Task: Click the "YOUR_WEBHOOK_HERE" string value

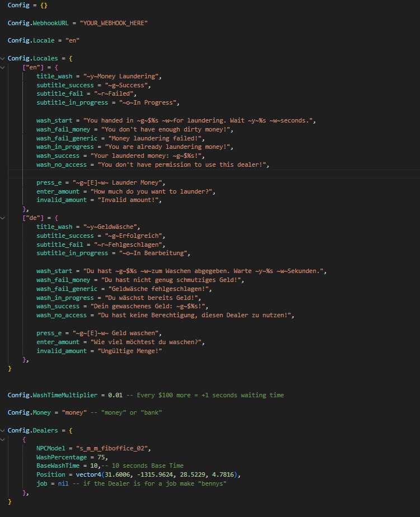Action: (114, 23)
